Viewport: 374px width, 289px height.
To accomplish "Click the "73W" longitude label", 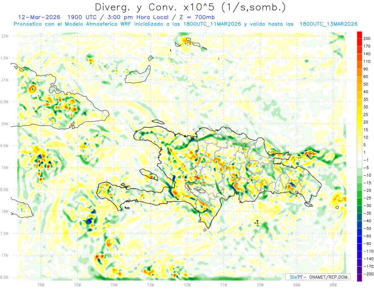I will (151, 284).
